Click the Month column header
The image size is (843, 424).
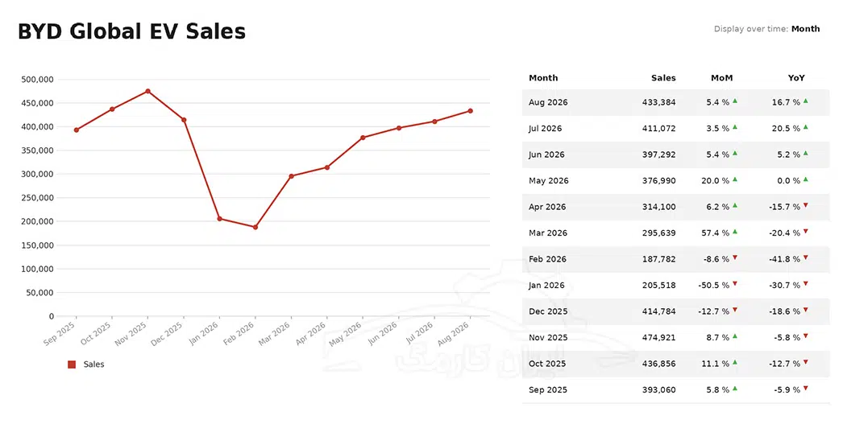[x=543, y=78]
